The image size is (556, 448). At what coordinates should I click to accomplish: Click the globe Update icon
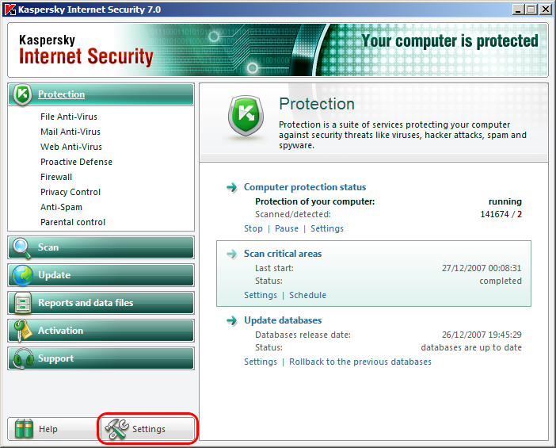click(x=22, y=275)
